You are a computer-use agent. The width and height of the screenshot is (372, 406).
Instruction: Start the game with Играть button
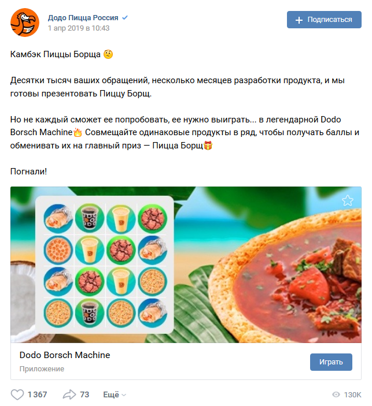pos(331,362)
